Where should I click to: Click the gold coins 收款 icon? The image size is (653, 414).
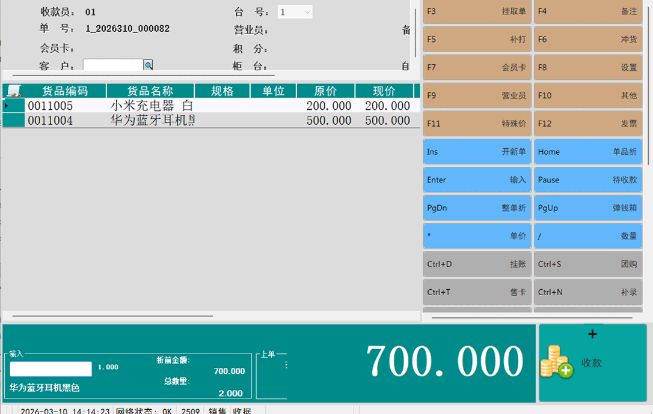[x=556, y=362]
